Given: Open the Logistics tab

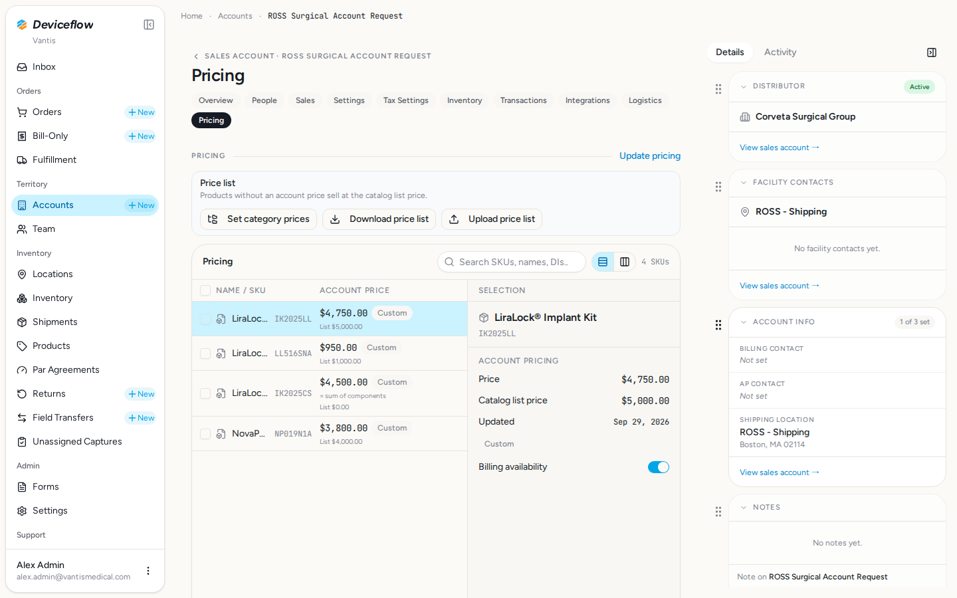Looking at the screenshot, I should [645, 100].
